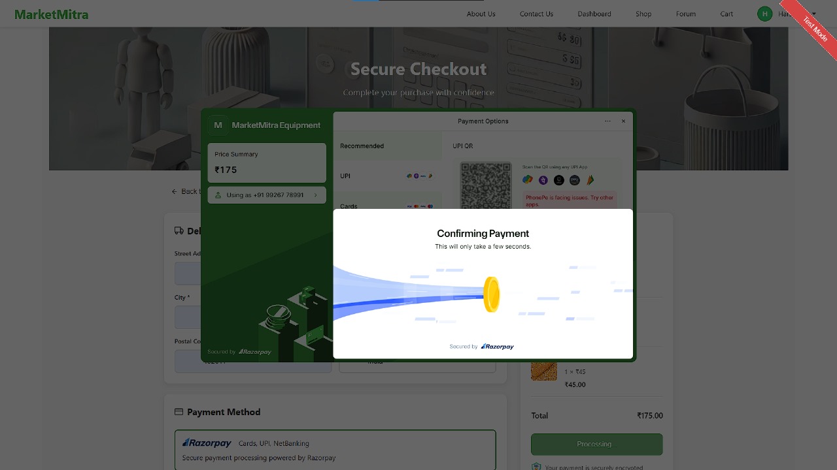Open the About Us page
The width and height of the screenshot is (837, 470).
coord(481,14)
